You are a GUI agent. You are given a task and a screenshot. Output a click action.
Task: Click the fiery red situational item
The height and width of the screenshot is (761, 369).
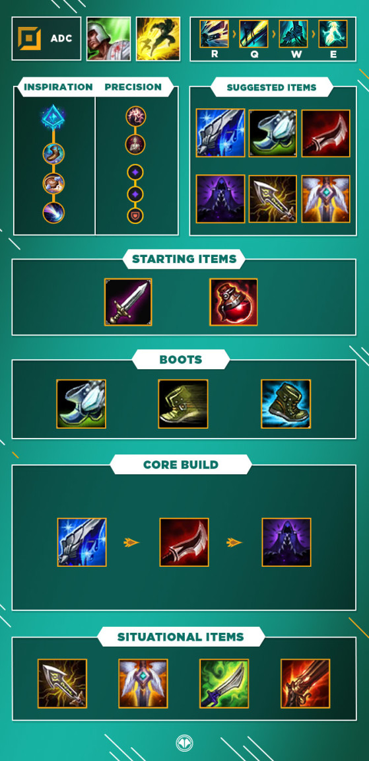tap(305, 683)
